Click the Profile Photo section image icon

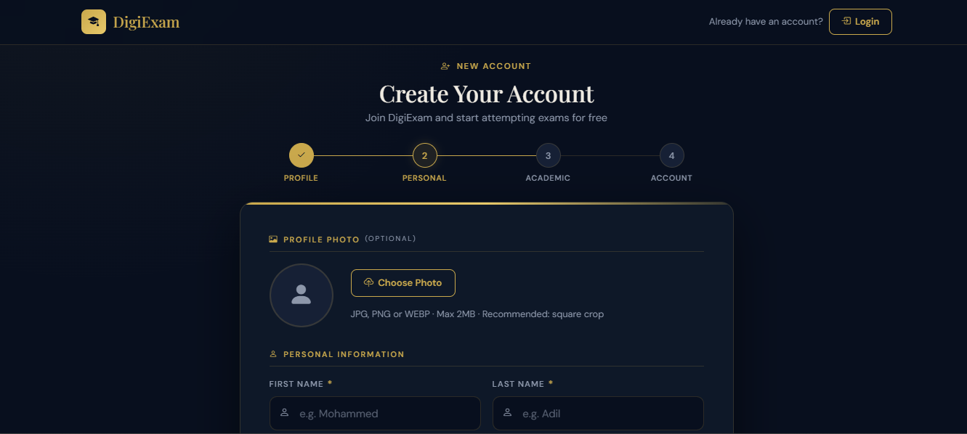[x=273, y=239]
